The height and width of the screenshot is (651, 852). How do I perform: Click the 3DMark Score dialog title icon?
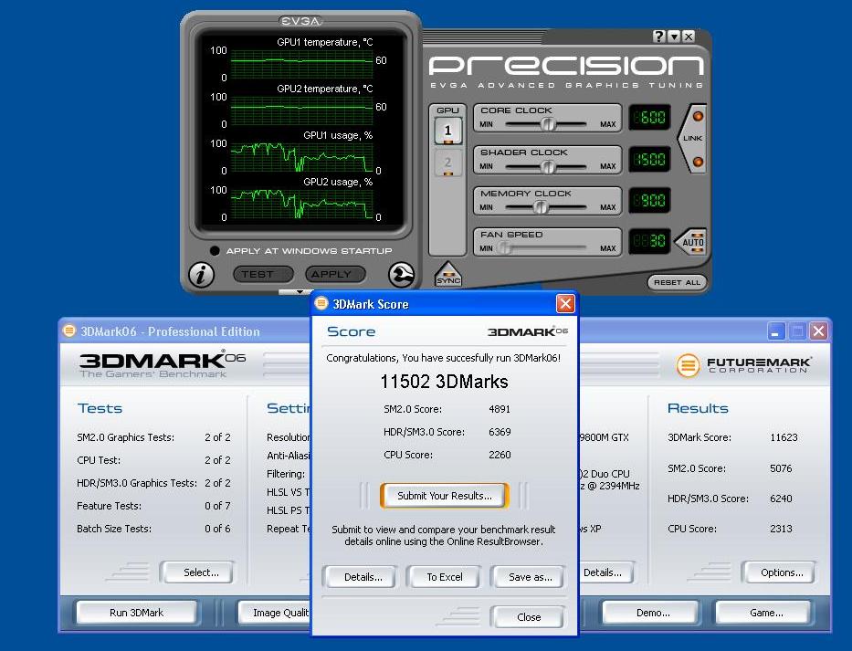point(321,303)
